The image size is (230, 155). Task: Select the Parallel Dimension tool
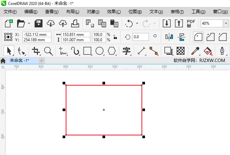click(141, 51)
